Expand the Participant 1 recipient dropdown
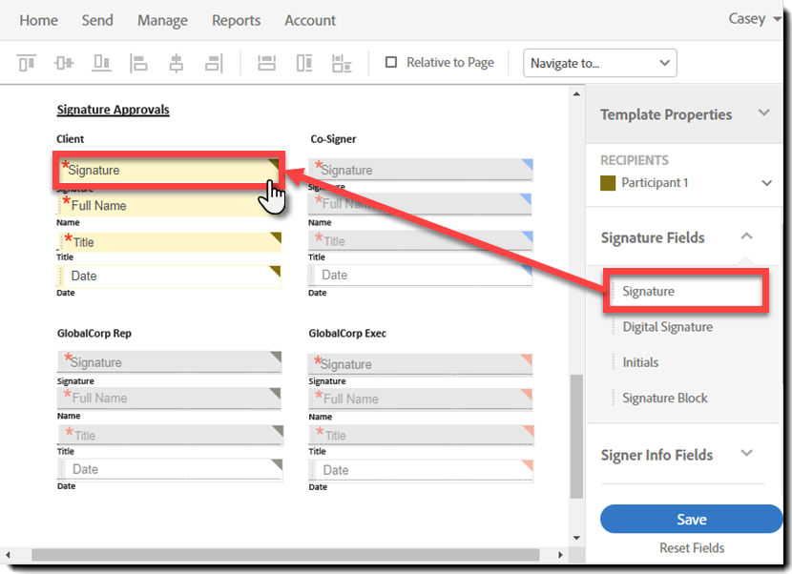 [x=767, y=183]
